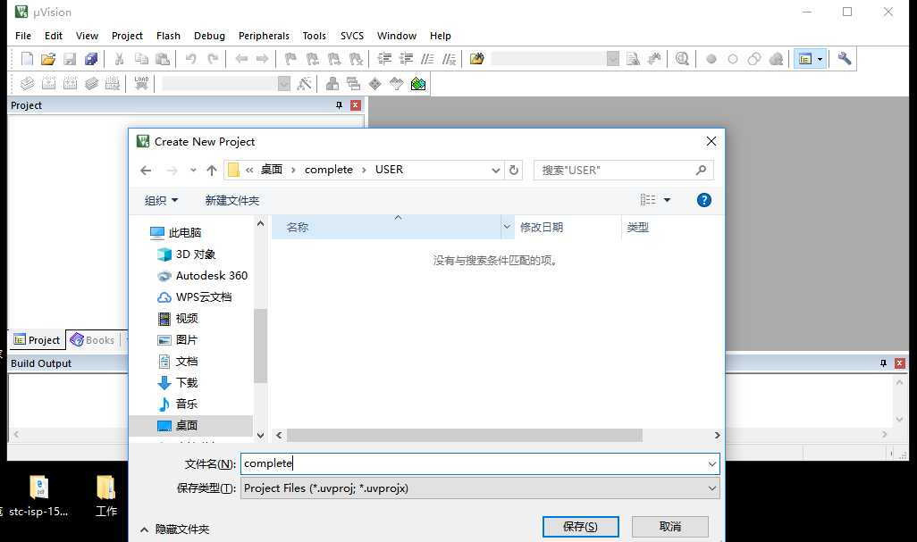Click the Navigate Backwards arrow icon

tap(241, 58)
